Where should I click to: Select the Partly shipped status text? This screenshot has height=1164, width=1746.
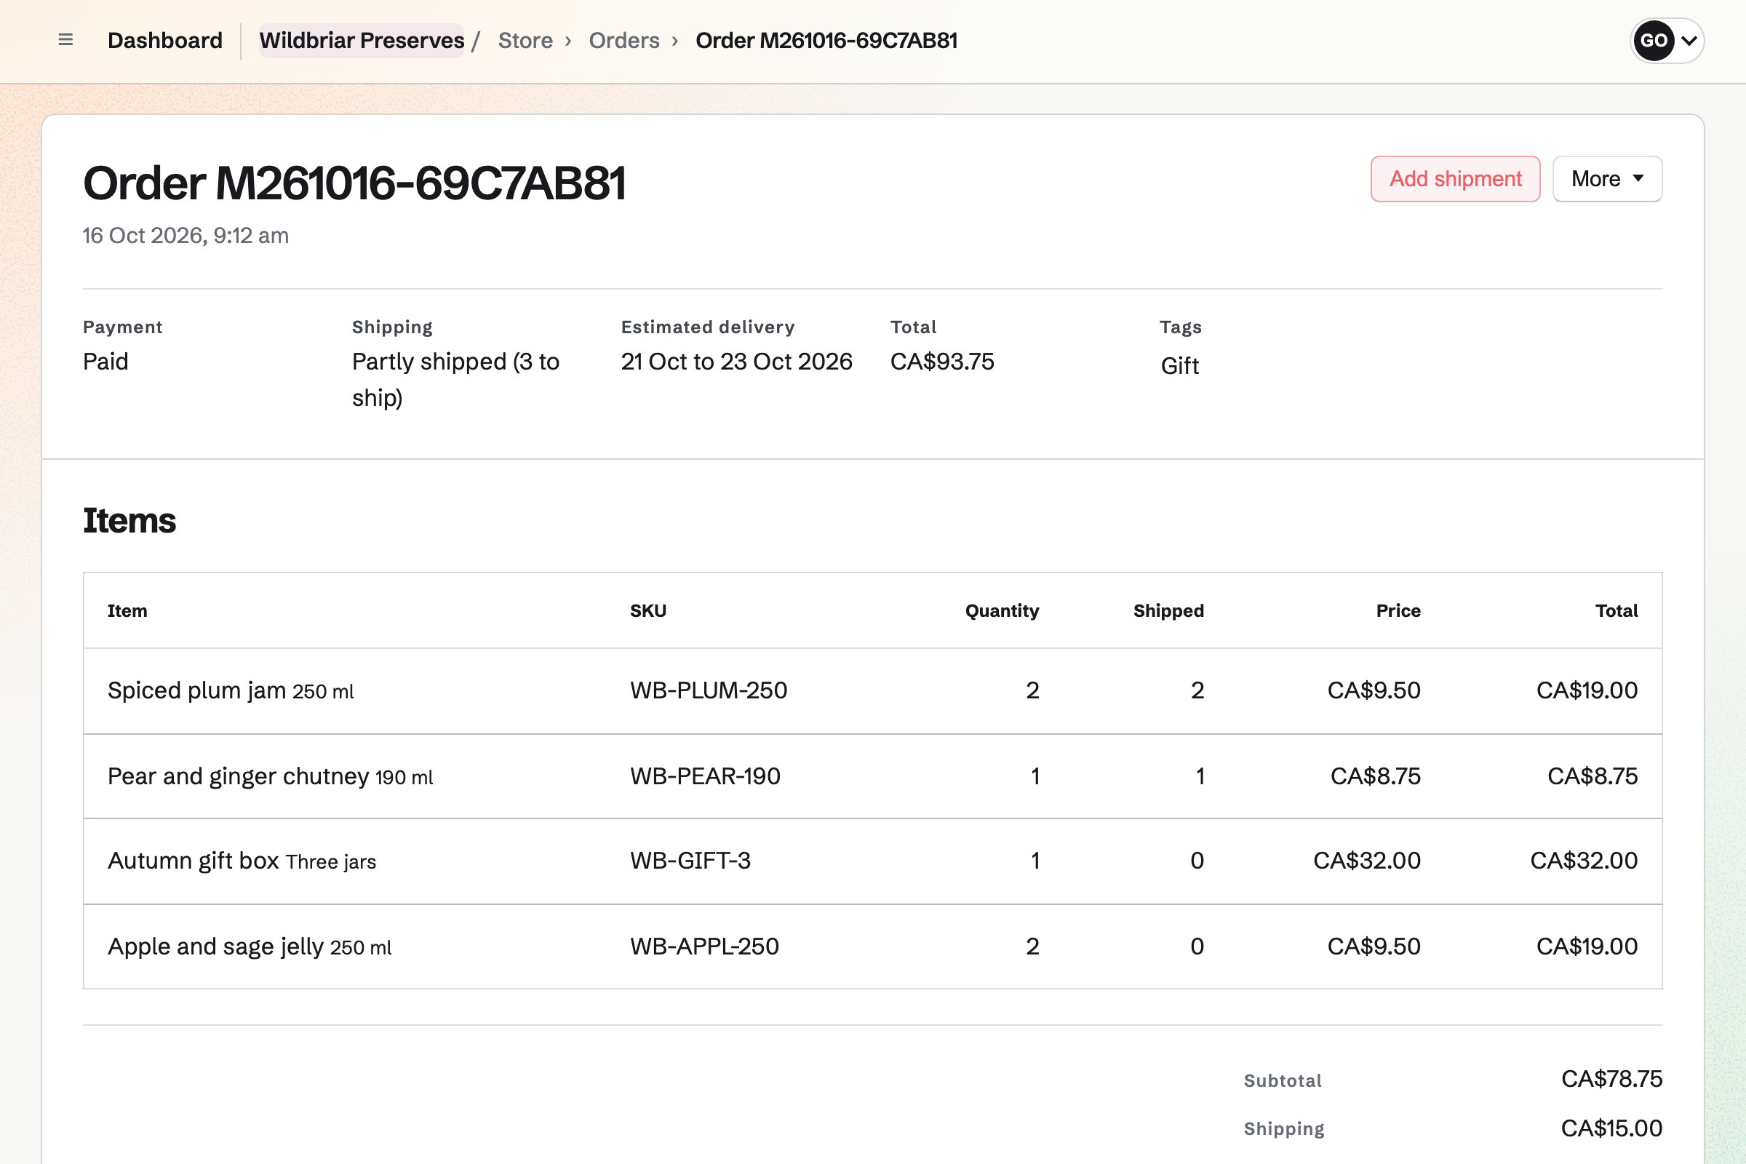click(456, 379)
